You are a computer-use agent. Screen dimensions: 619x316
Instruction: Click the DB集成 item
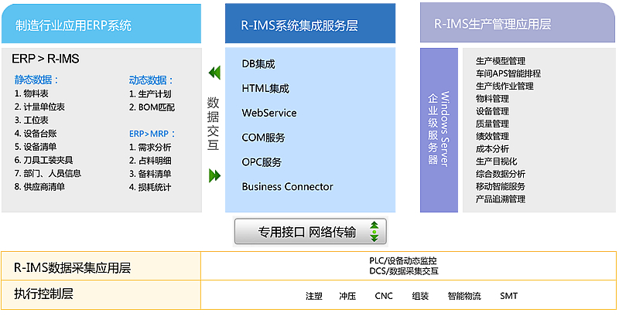coord(258,64)
